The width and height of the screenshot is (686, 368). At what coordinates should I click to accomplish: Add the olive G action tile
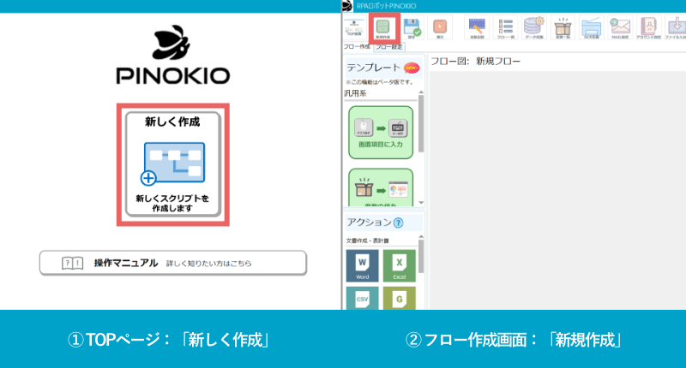pos(399,298)
